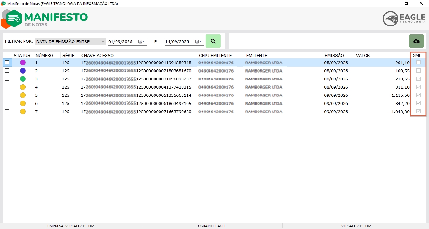Click the XML column header
This screenshot has height=229, width=429.
[x=418, y=55]
